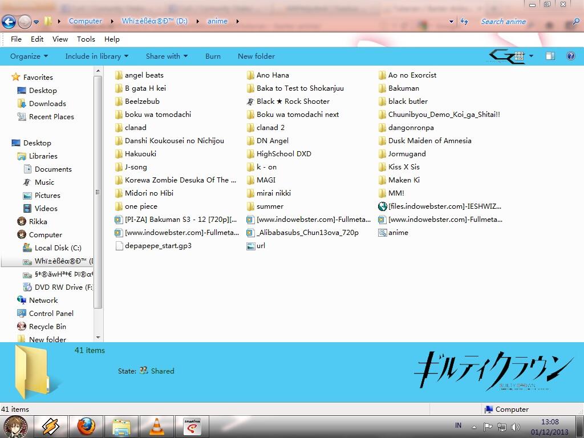Select the angel beats folder icon

[119, 75]
